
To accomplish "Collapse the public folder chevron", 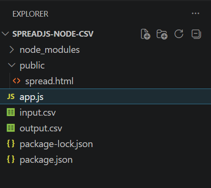I will (11, 65).
